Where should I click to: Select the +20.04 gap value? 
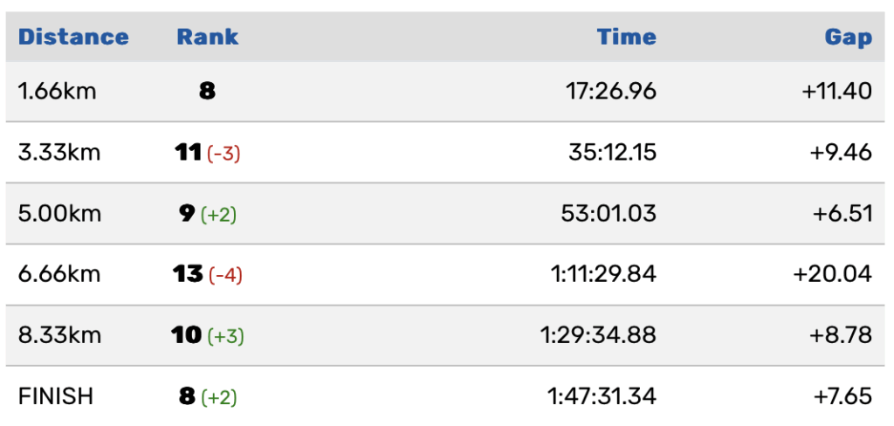(x=832, y=275)
